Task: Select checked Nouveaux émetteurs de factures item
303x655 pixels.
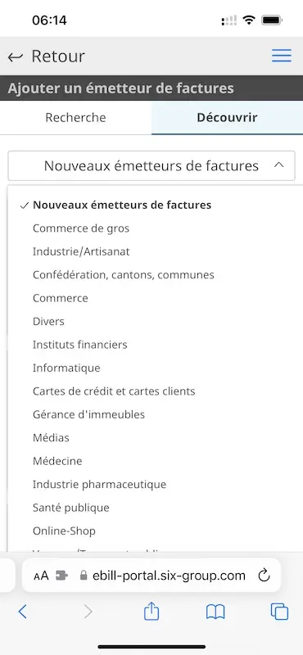Action: (x=122, y=206)
